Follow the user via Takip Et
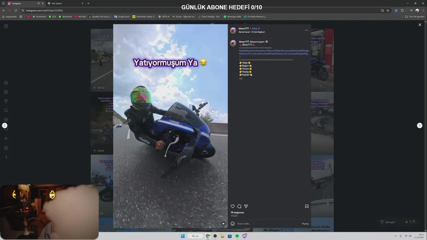 pos(256,29)
